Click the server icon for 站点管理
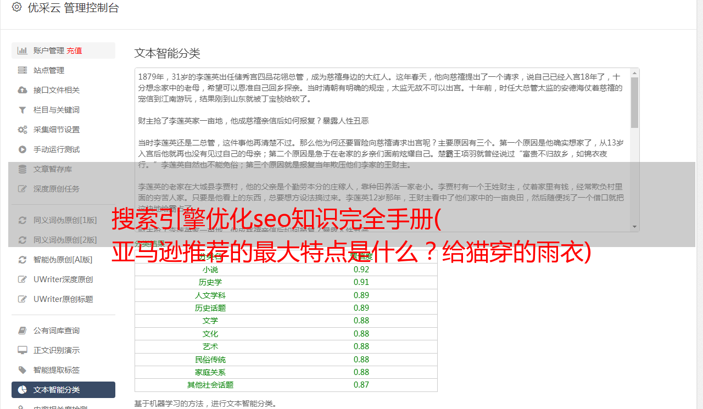 point(22,70)
